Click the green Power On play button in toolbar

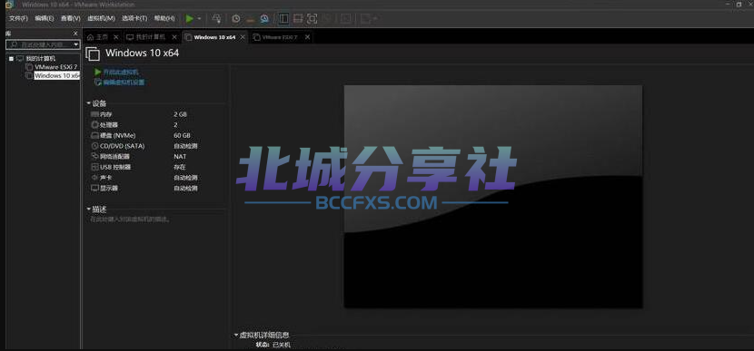tap(190, 19)
